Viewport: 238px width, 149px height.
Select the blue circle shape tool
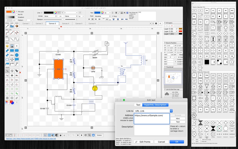(x=17, y=55)
